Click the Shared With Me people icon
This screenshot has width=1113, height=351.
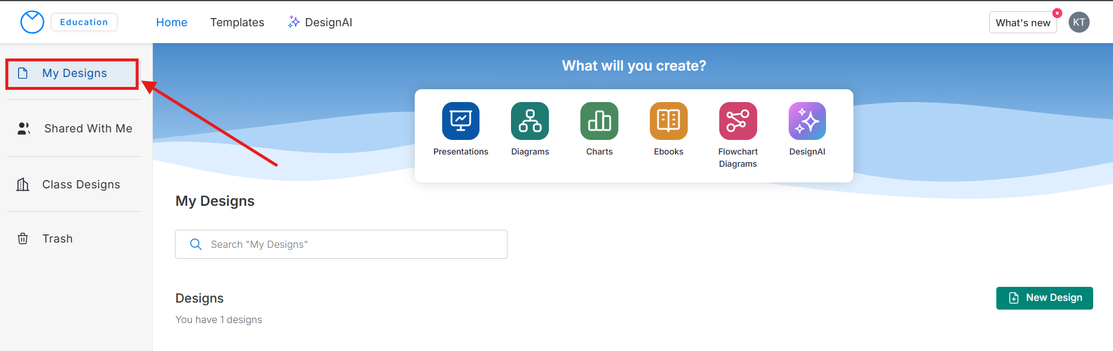click(x=23, y=128)
